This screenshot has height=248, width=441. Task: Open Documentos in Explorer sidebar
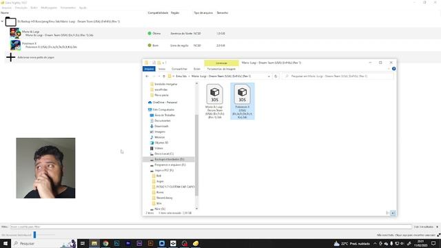tap(160, 121)
